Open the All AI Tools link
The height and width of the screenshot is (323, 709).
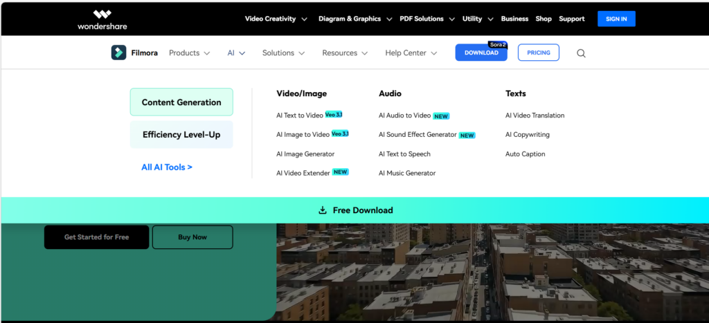[167, 167]
